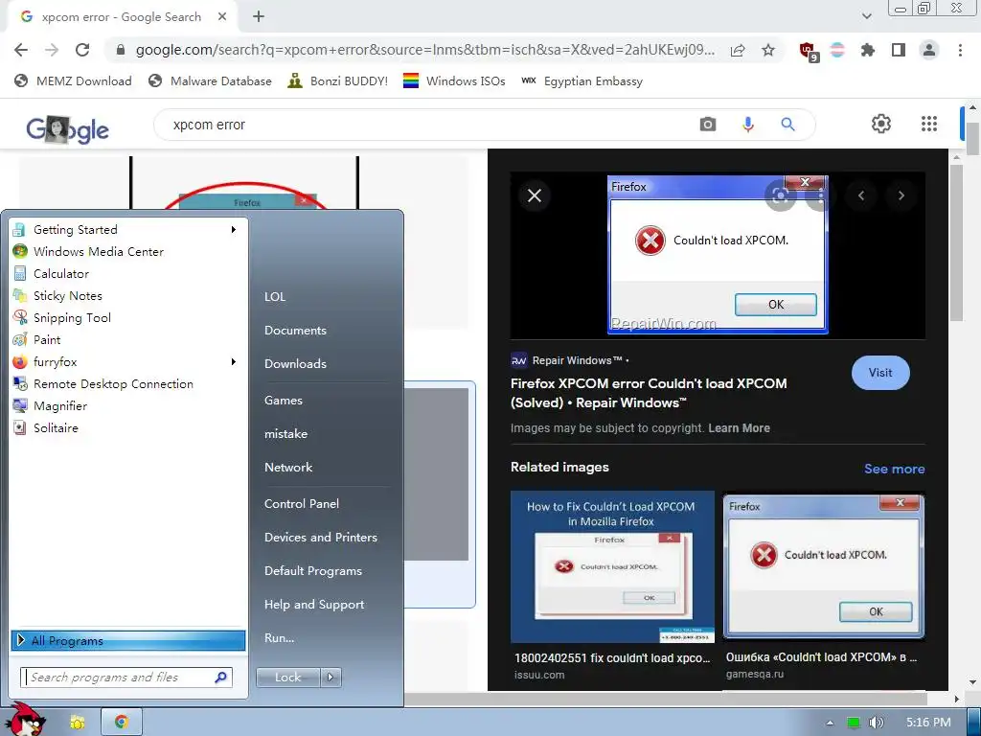Open Google apps grid

click(929, 124)
